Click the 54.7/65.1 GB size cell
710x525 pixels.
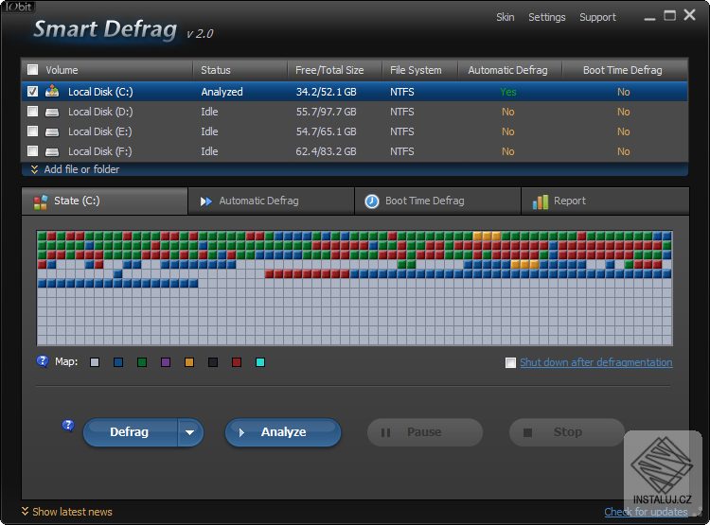326,131
